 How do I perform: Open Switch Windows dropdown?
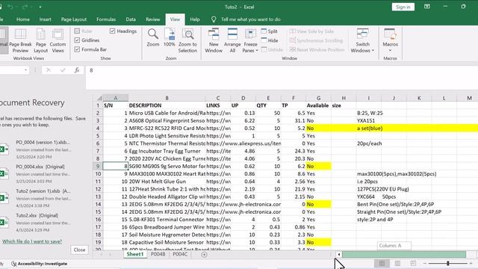[x=362, y=40]
